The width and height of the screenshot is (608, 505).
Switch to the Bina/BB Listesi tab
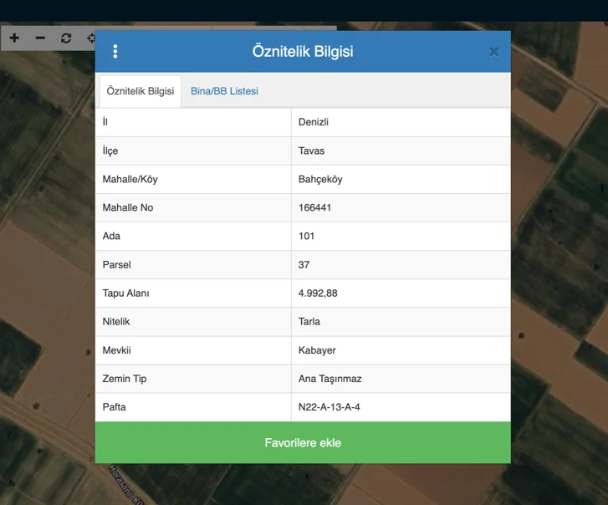224,91
